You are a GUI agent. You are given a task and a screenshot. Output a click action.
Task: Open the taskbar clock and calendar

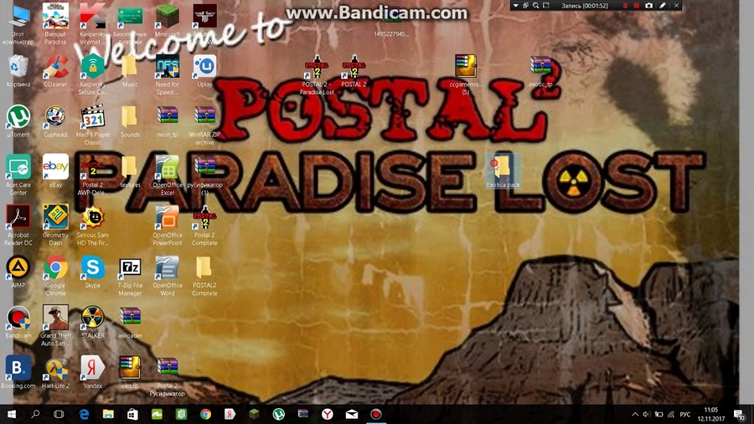coord(713,414)
